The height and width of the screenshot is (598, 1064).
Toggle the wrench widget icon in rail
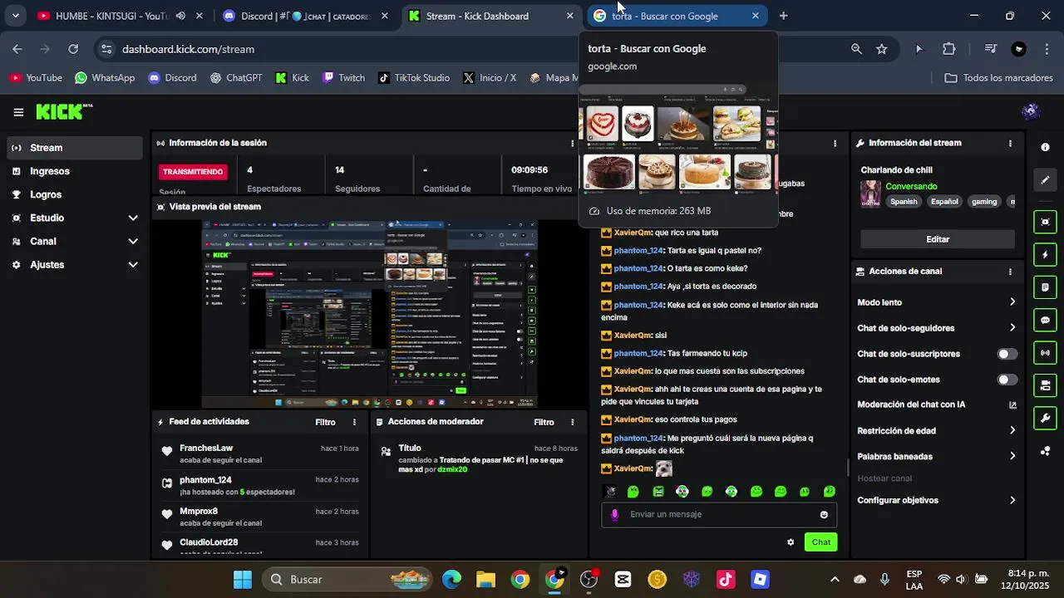pos(1045,418)
